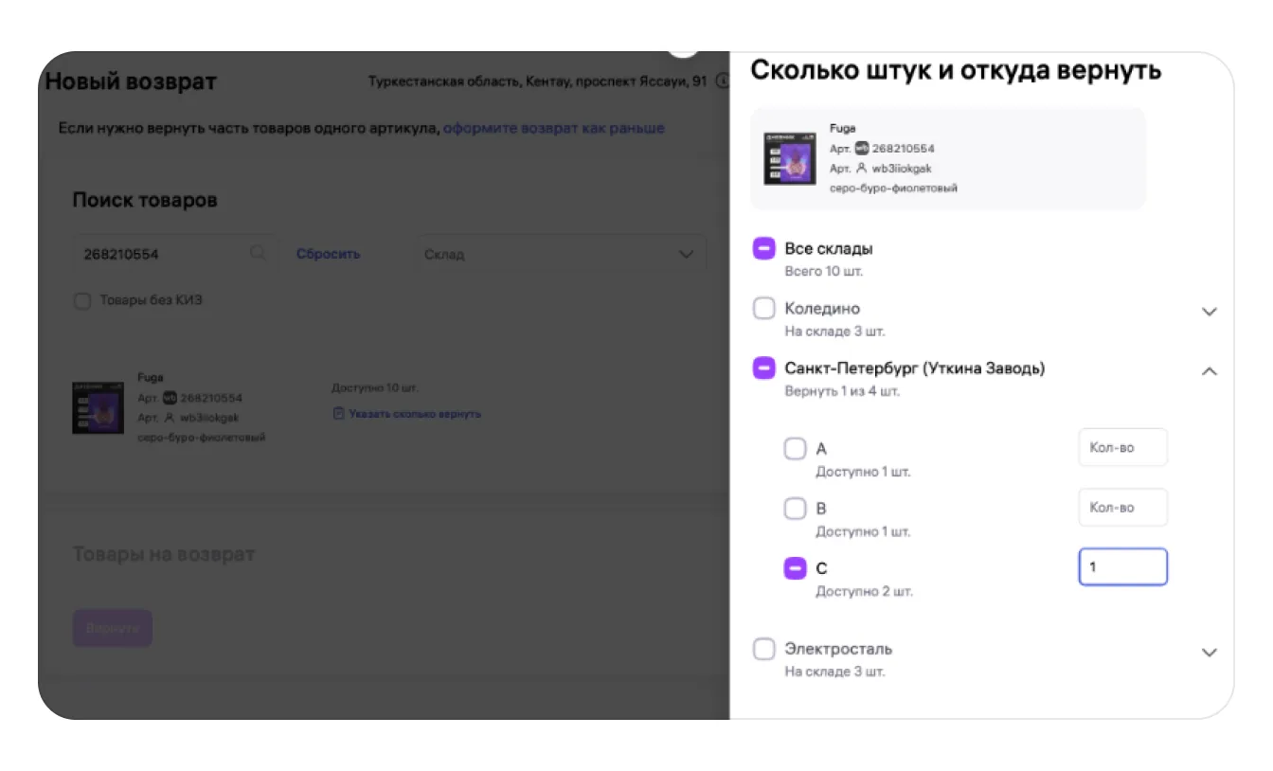Click the quantity field for section B
Viewport: 1273px width, 771px height.
pyautogui.click(x=1122, y=508)
